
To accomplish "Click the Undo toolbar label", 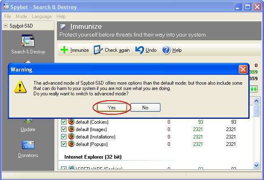I will (151, 50).
